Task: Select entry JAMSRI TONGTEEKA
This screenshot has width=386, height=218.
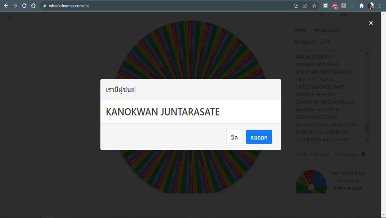Action: (315, 95)
